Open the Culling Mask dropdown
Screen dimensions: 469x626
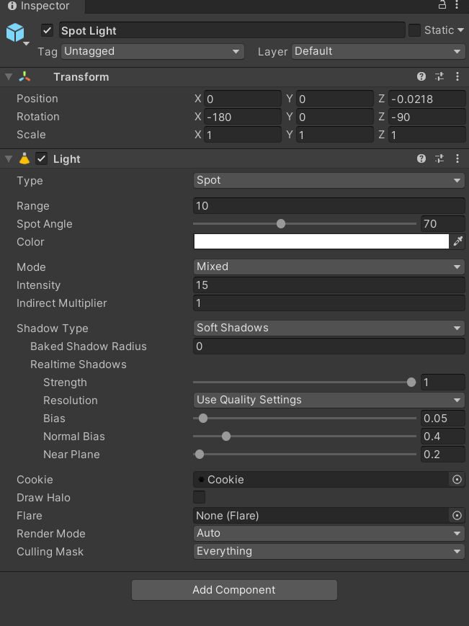point(329,551)
